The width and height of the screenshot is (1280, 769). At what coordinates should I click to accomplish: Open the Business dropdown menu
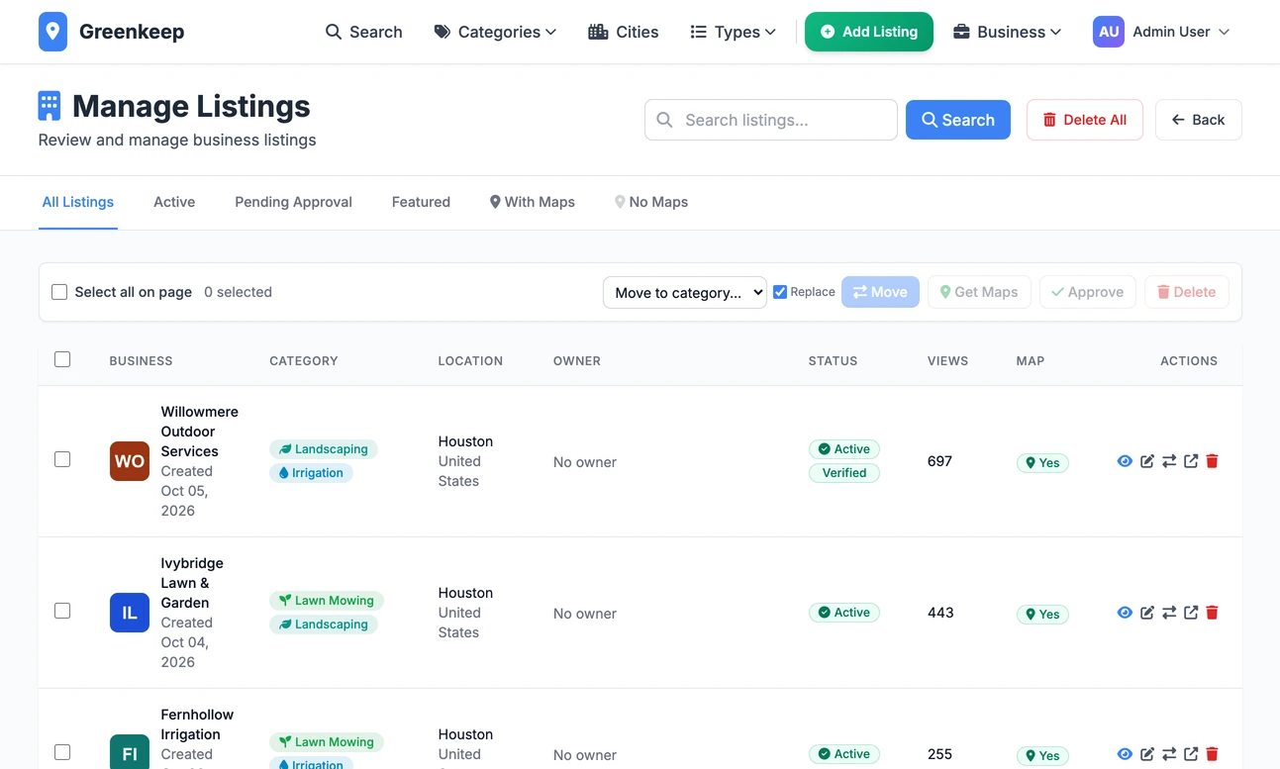[x=1007, y=32]
